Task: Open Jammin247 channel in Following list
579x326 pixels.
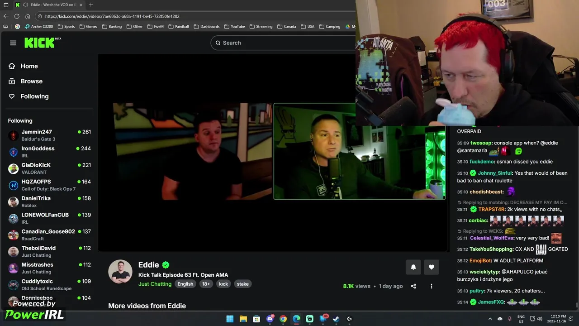Action: point(49,135)
